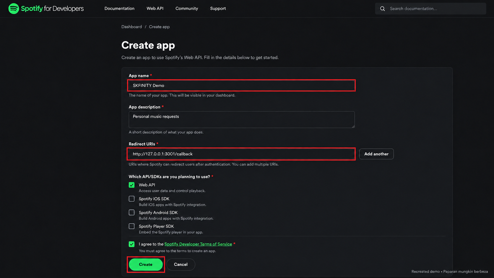
Task: Uncheck the Web API checkbox
Action: click(x=132, y=185)
